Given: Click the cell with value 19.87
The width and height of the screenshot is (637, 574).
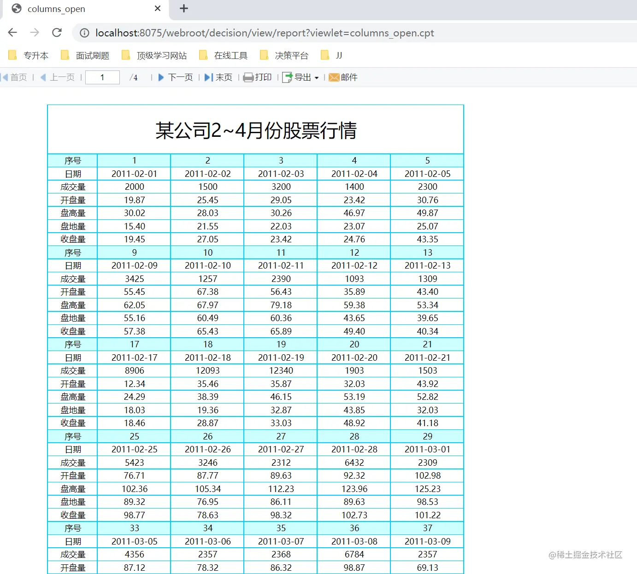Looking at the screenshot, I should click(134, 200).
